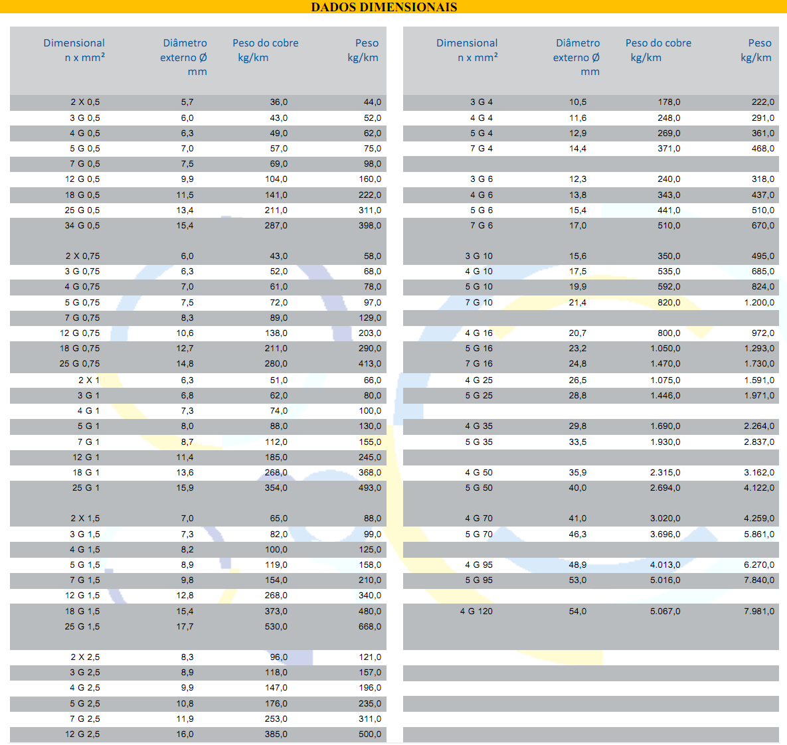Select the 3.696,0 copper weight value
The height and width of the screenshot is (745, 787).
665,535
